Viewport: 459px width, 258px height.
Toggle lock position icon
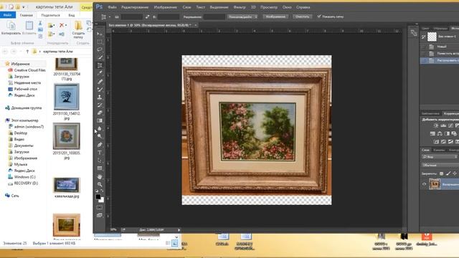(x=455, y=173)
